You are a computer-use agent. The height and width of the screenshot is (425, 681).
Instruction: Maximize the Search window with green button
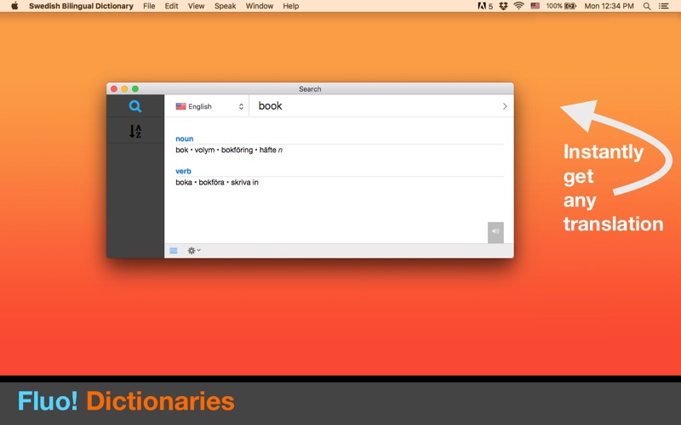[x=135, y=89]
